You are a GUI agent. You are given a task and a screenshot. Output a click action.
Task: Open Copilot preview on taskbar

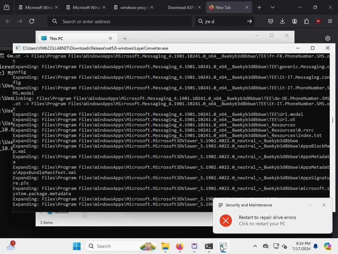(x=327, y=246)
